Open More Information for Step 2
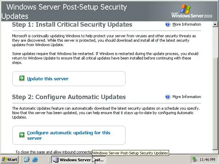This screenshot has height=164, width=219. [186, 97]
